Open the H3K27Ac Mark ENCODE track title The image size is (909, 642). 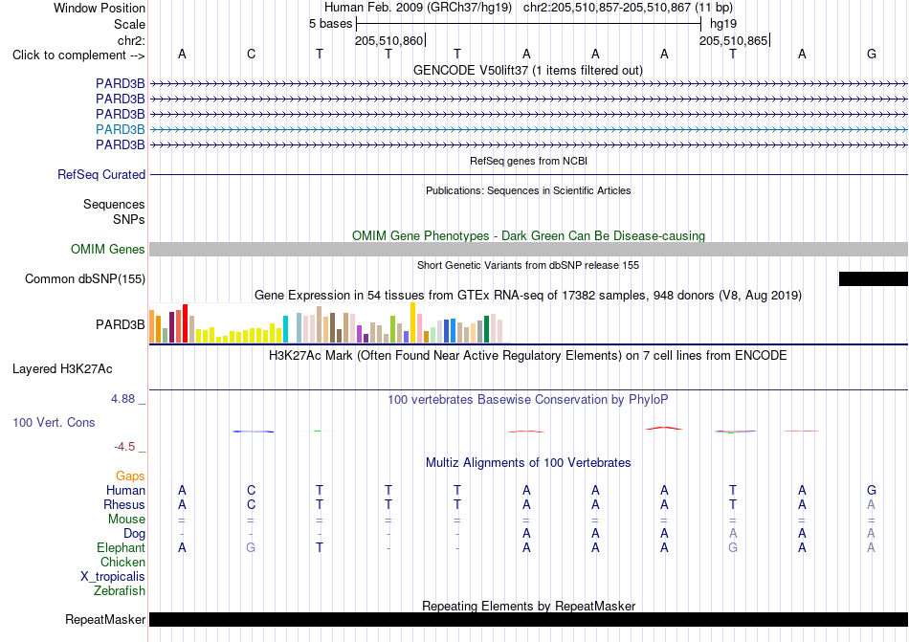[528, 355]
